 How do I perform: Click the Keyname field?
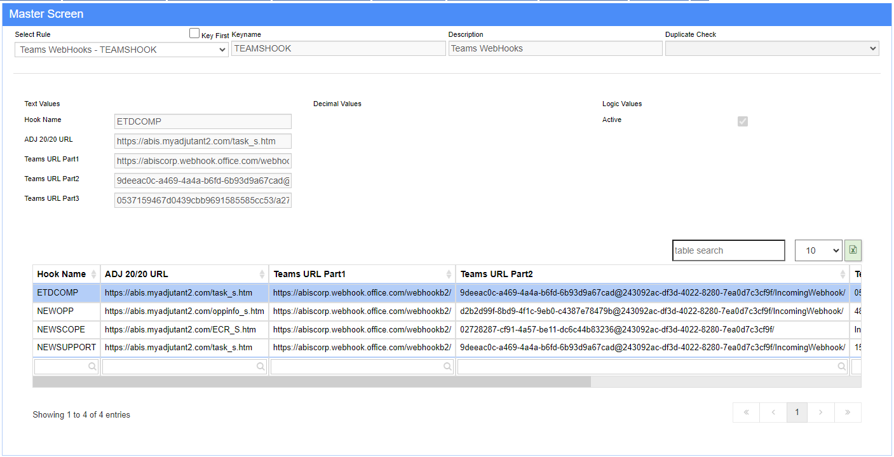click(339, 48)
